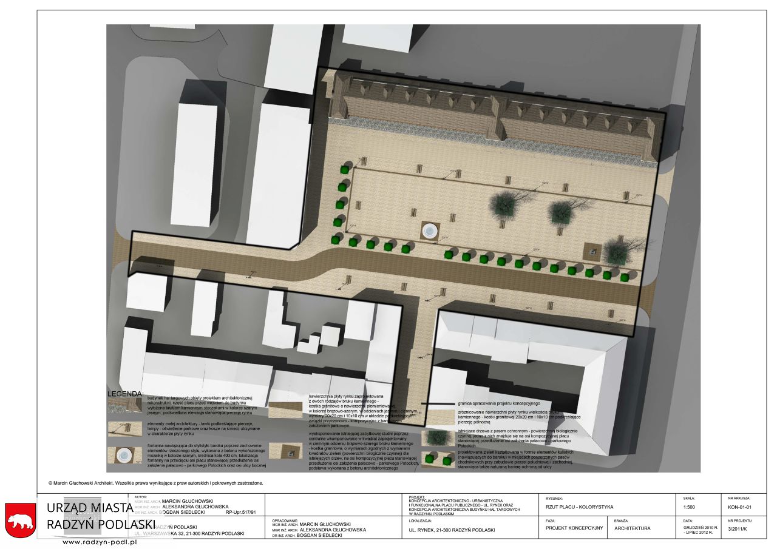The image size is (777, 549).
Task: Select the scale value 1:500
Action: 690,507
